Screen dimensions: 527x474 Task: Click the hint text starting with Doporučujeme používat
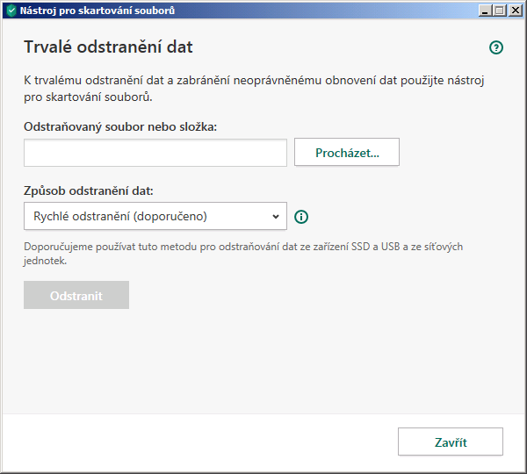click(x=243, y=254)
